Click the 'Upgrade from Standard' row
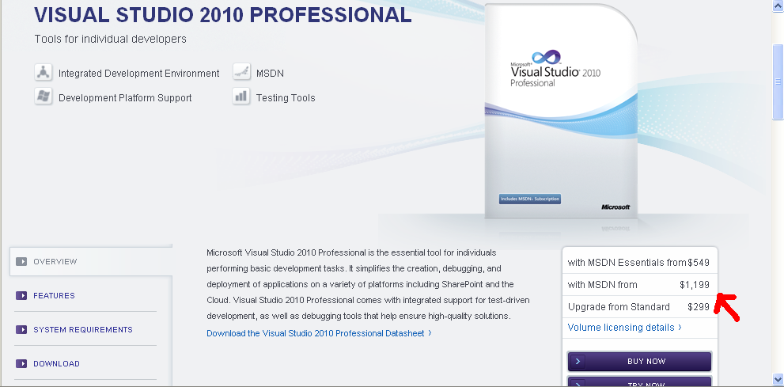The width and height of the screenshot is (784, 387). tap(639, 306)
